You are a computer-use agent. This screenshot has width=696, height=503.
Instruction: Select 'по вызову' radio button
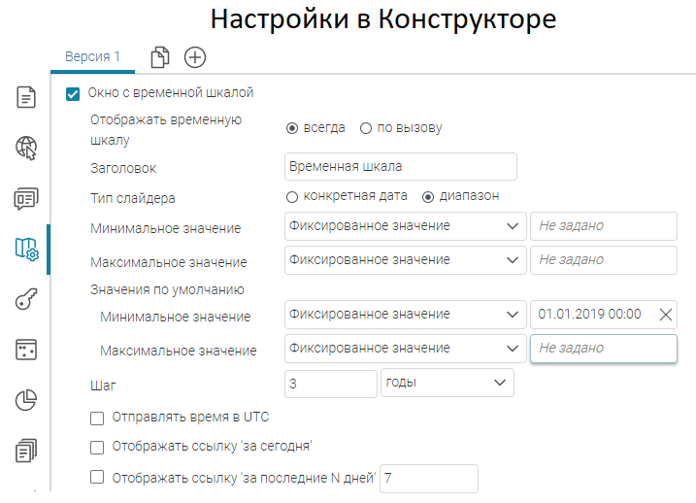click(x=366, y=128)
